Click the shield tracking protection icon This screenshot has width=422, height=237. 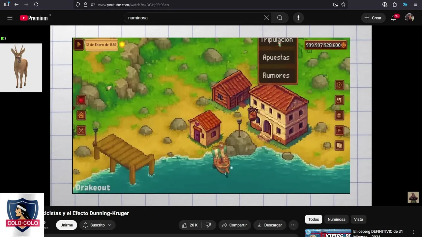click(78, 5)
